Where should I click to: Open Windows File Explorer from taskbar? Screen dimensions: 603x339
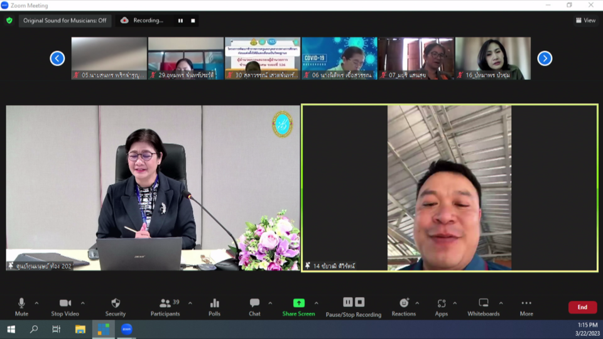click(x=80, y=329)
